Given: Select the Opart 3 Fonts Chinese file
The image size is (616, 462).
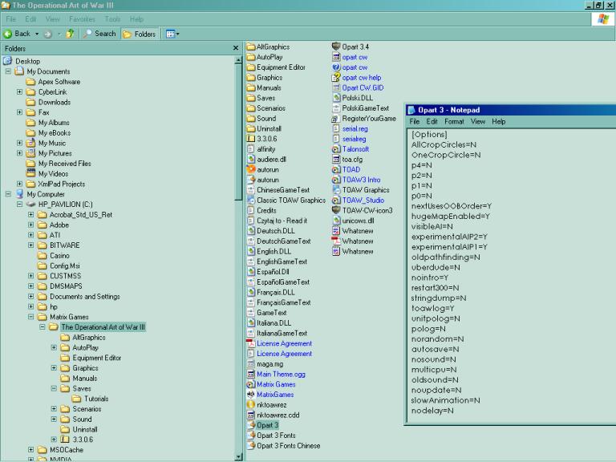Looking at the screenshot, I should pyautogui.click(x=283, y=445).
